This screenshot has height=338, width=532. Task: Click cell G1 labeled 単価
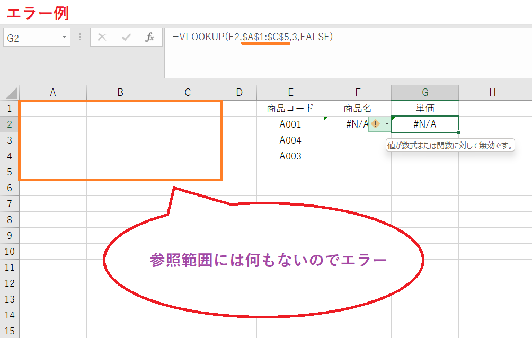coord(425,109)
